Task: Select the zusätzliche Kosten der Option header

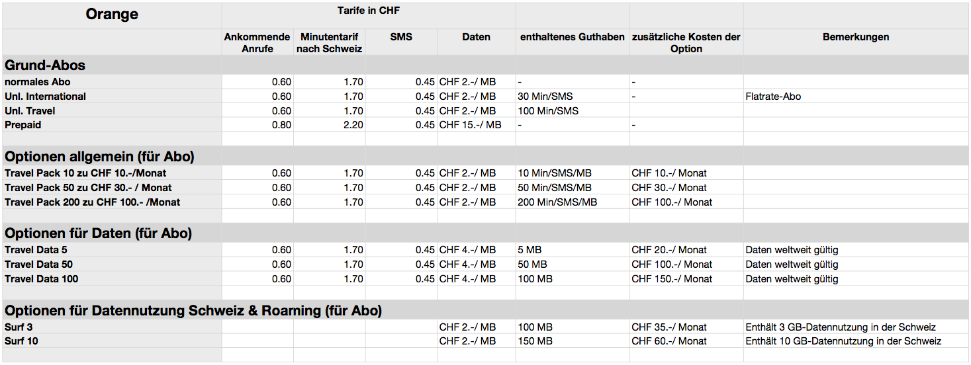Action: click(x=686, y=43)
